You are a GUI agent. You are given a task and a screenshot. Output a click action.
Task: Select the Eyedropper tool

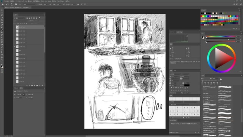click(2, 25)
